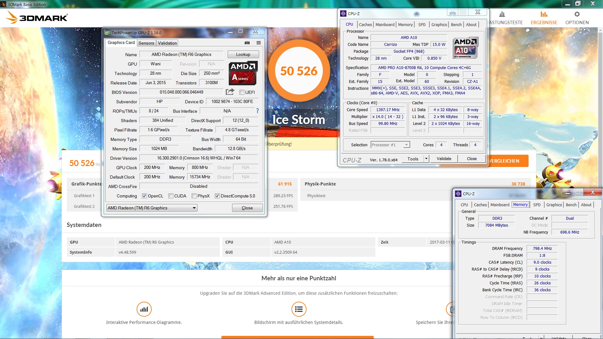Minimize the GPU-Z window
The width and height of the screenshot is (603, 339).
(x=230, y=31)
